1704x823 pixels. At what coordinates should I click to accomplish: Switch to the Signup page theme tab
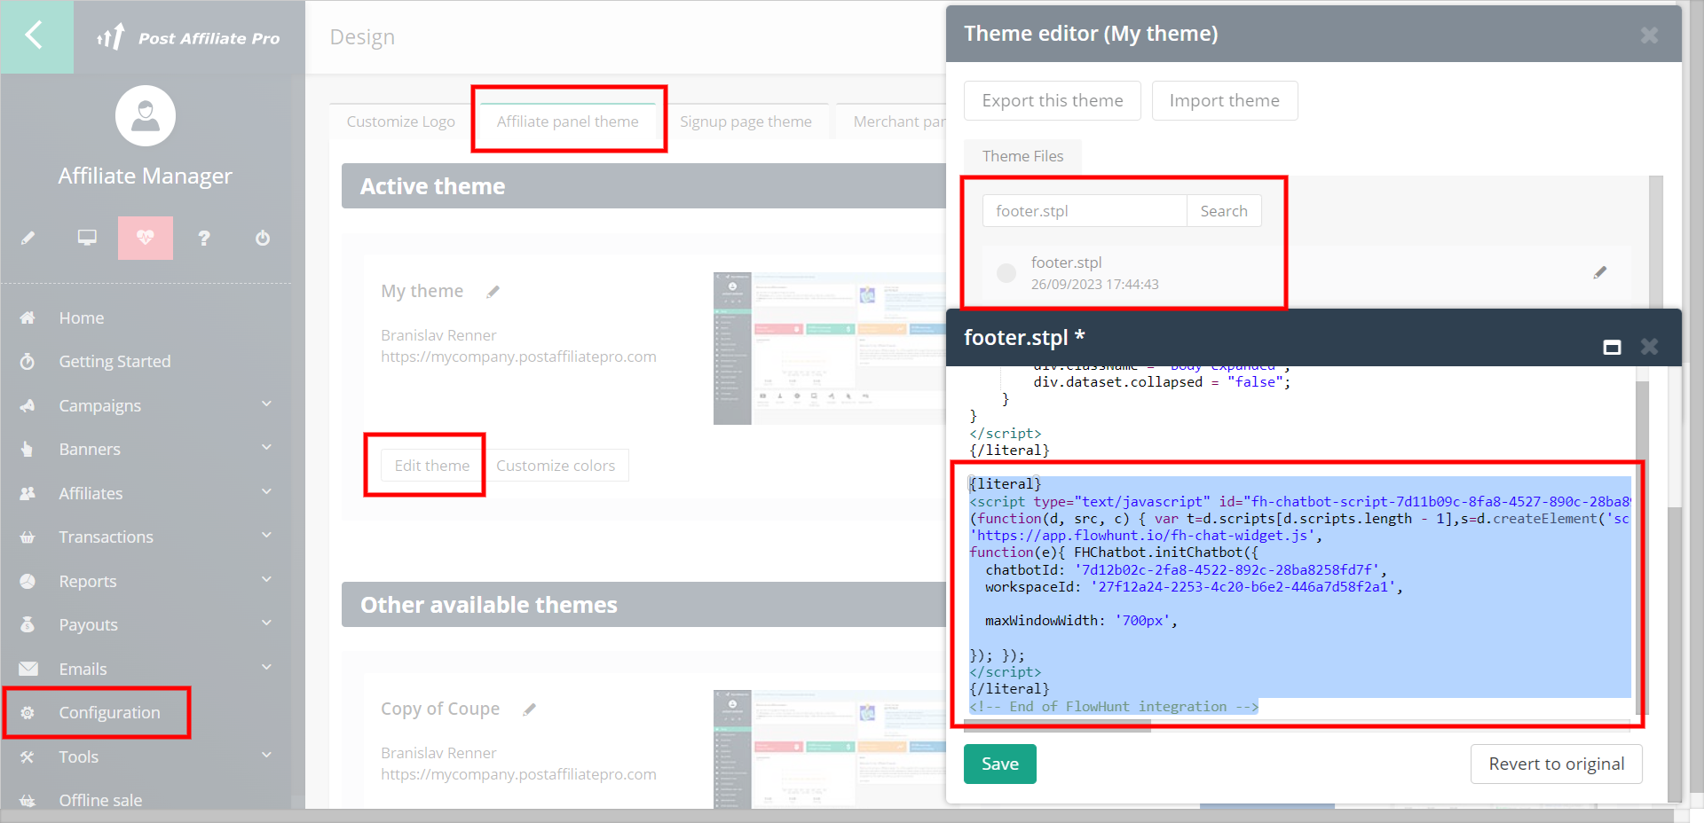(745, 121)
